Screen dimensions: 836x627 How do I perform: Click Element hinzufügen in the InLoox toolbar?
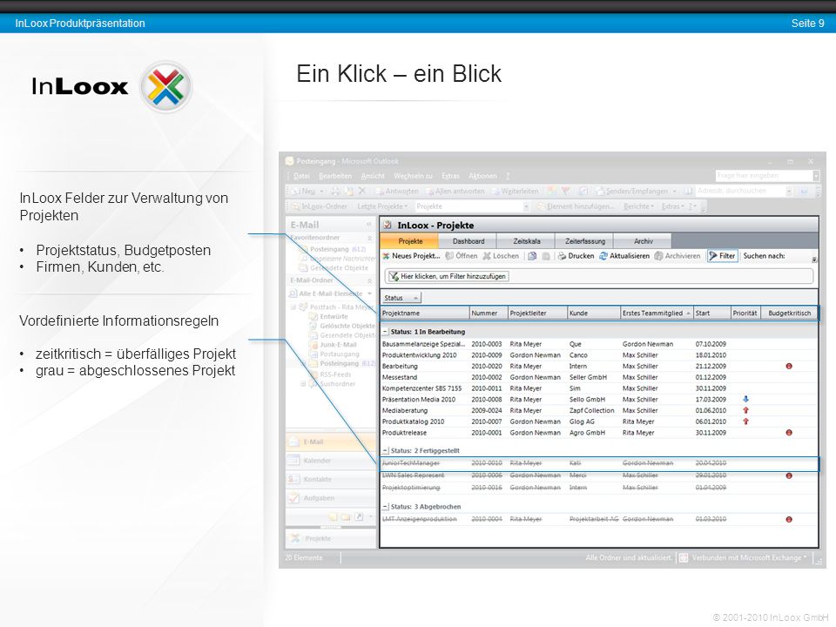point(576,206)
